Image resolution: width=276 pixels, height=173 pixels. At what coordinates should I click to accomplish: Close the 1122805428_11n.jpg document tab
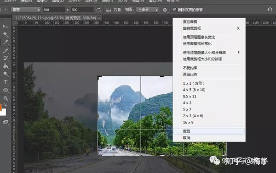click(99, 18)
